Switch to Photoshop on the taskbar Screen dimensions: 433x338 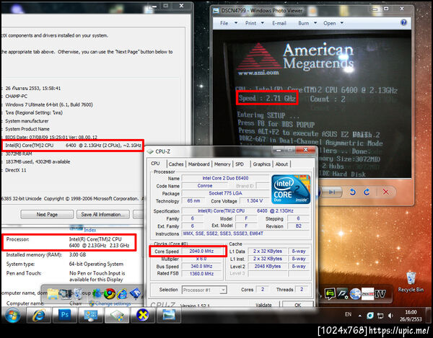tap(65, 315)
